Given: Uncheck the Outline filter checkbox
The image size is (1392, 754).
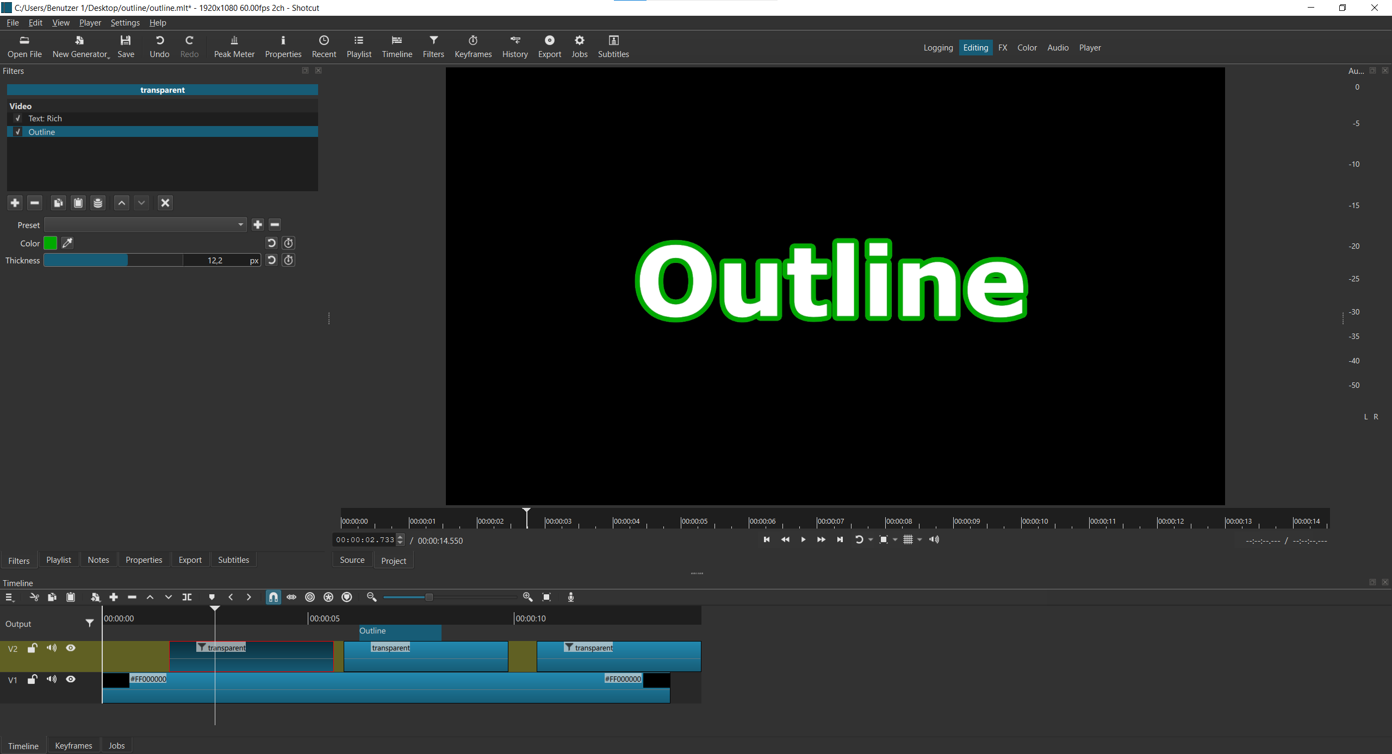Looking at the screenshot, I should (18, 132).
